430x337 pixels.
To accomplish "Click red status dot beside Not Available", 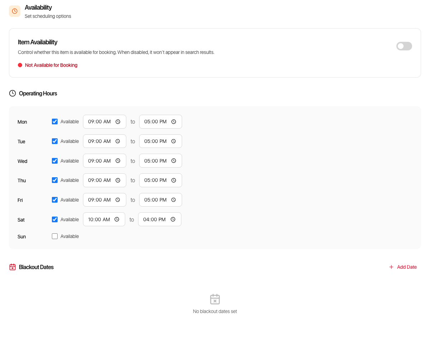I will (20, 65).
